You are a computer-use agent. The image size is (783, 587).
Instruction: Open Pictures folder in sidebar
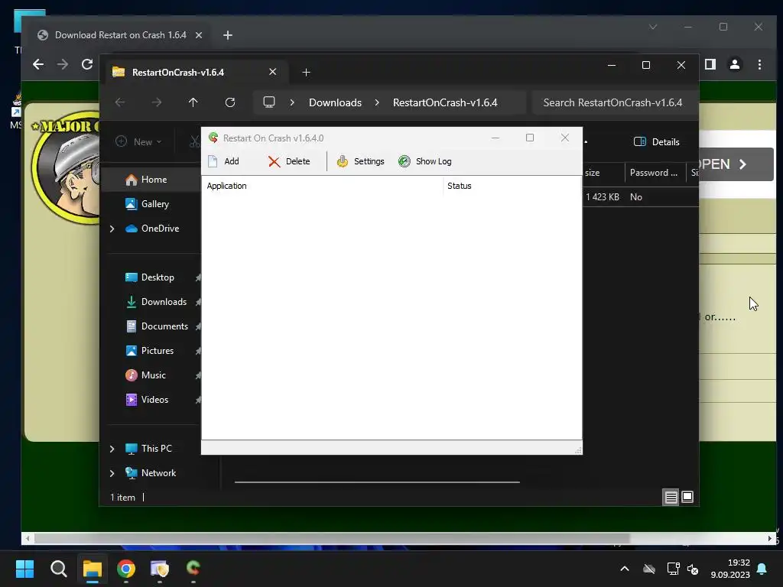point(150,350)
